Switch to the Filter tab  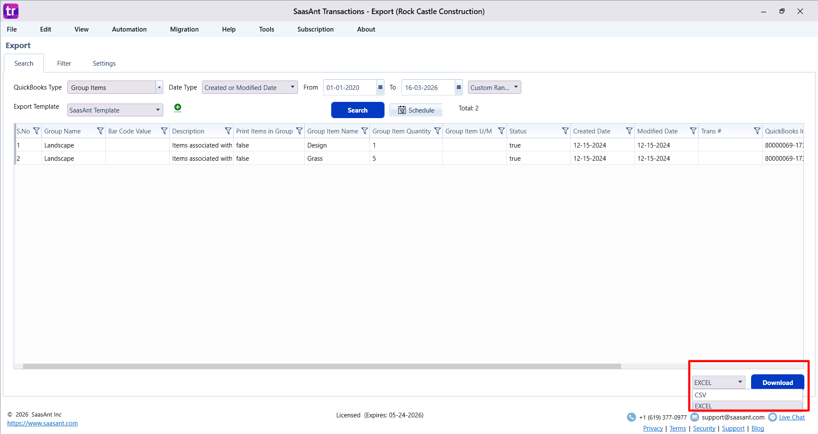point(64,63)
